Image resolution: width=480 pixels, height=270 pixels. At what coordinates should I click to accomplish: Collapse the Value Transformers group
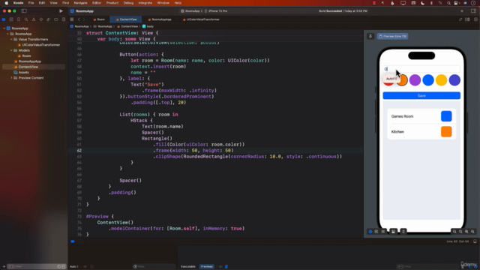point(11,39)
